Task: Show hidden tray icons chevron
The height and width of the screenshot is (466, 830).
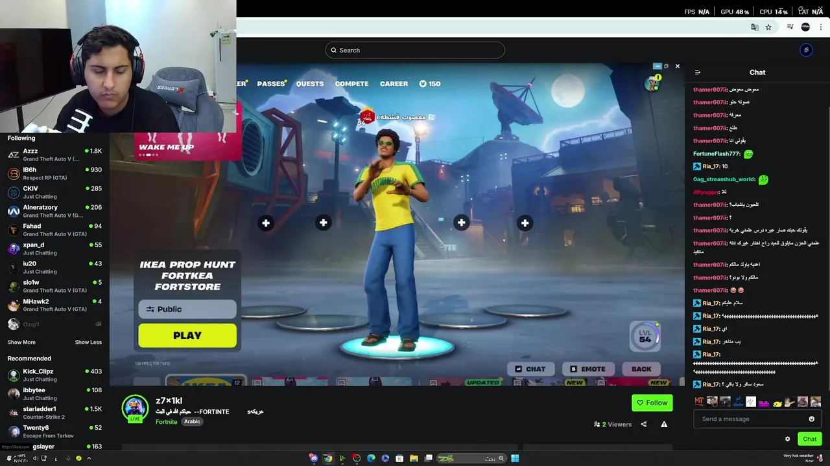Action: (89, 458)
